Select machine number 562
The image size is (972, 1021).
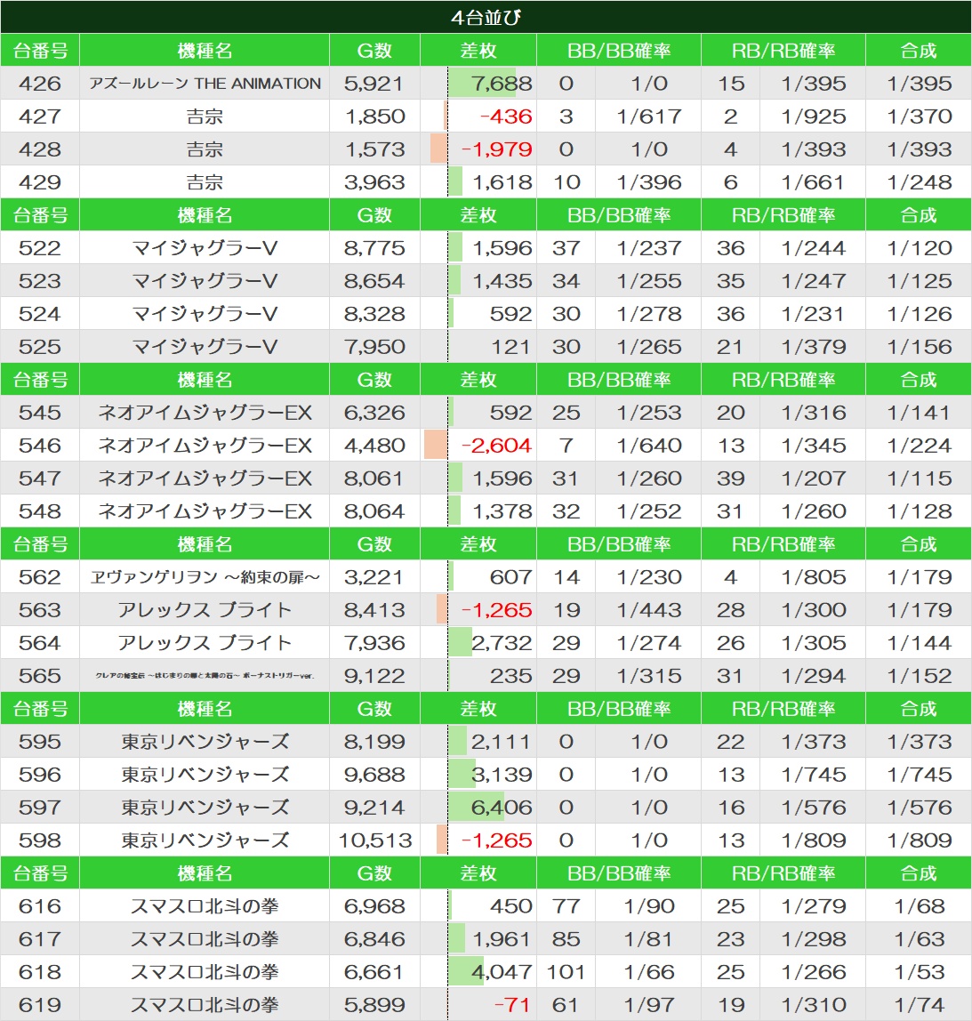pos(40,577)
